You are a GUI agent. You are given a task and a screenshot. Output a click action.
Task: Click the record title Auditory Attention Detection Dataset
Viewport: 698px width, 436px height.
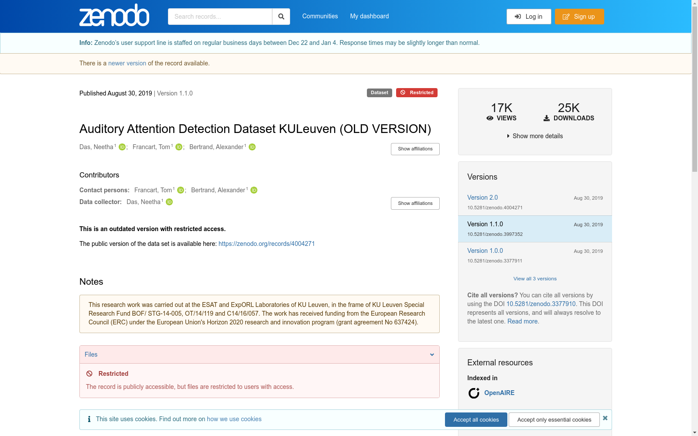(x=255, y=129)
